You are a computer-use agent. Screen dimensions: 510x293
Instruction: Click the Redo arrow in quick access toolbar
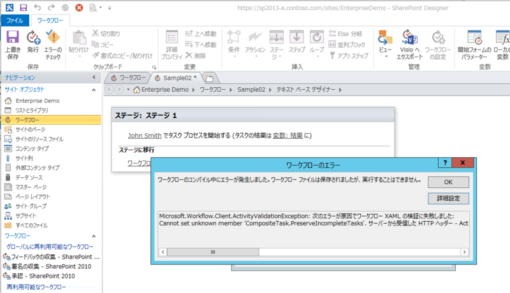point(51,8)
